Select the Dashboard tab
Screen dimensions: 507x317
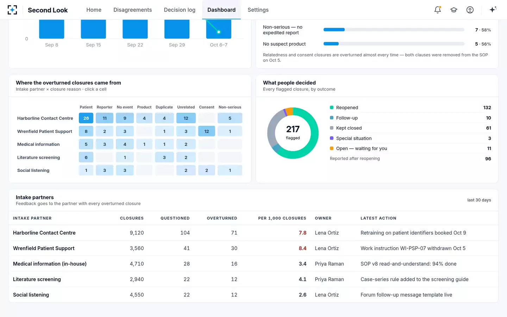click(221, 10)
